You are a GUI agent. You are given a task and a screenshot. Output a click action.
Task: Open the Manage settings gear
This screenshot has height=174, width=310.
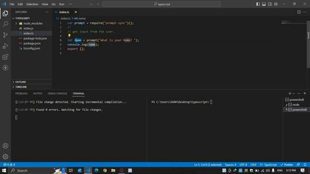(5, 157)
